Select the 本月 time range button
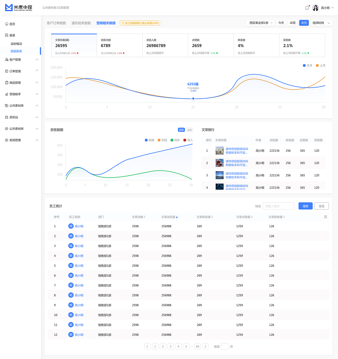The width and height of the screenshot is (338, 359). tap(304, 23)
